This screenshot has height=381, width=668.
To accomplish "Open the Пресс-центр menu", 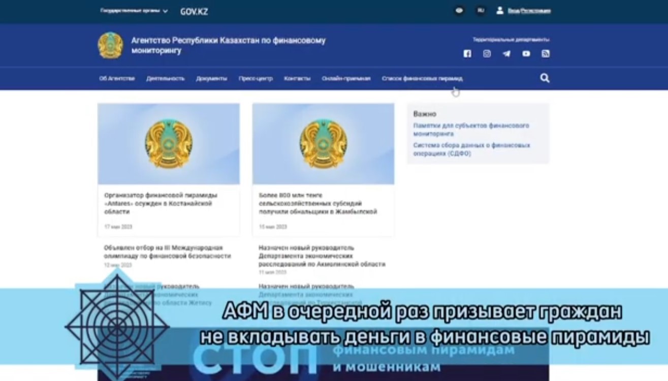I will tap(256, 79).
